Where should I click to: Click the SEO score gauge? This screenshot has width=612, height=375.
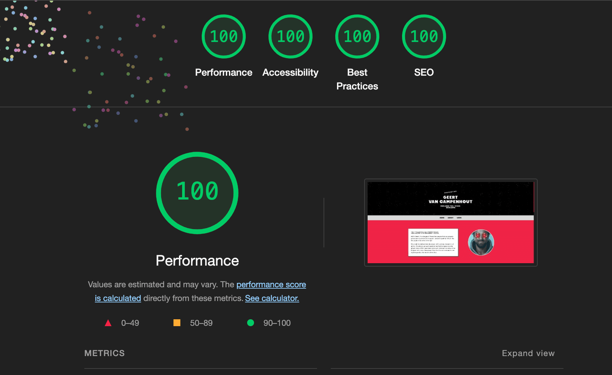424,36
